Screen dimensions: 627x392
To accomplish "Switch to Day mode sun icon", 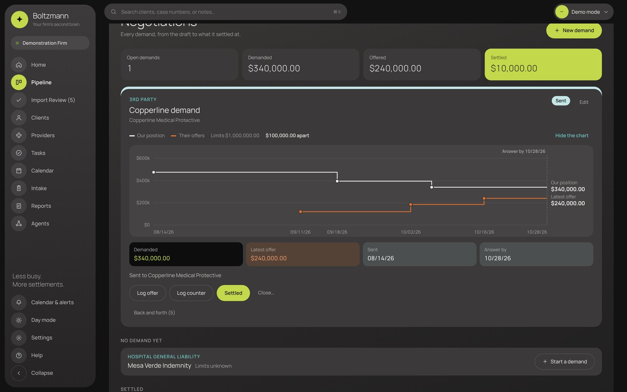I will pyautogui.click(x=19, y=320).
